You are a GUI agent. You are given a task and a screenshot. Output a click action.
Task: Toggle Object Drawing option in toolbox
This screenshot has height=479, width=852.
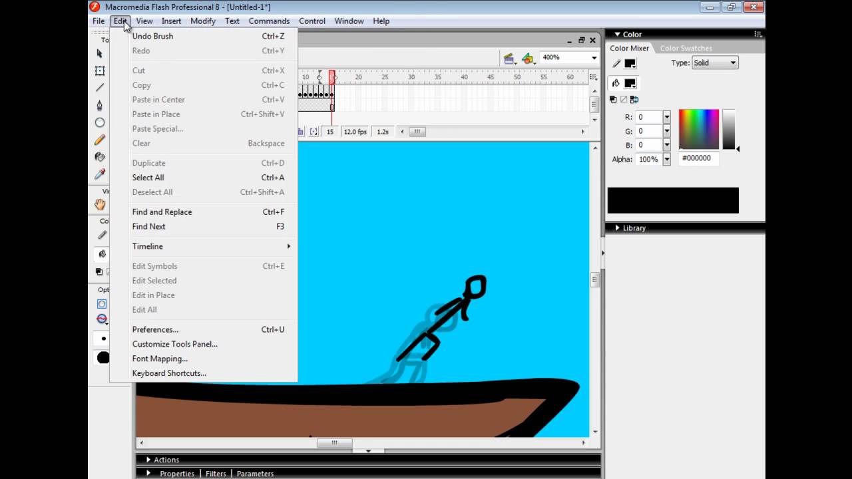[102, 304]
